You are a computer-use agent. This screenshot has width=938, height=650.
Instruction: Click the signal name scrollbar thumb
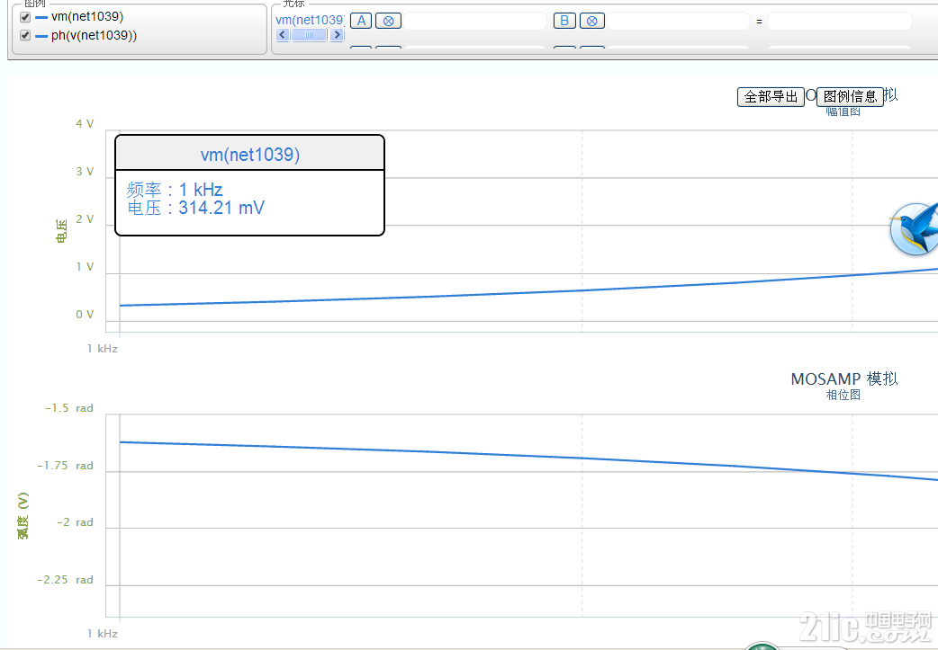tap(310, 35)
